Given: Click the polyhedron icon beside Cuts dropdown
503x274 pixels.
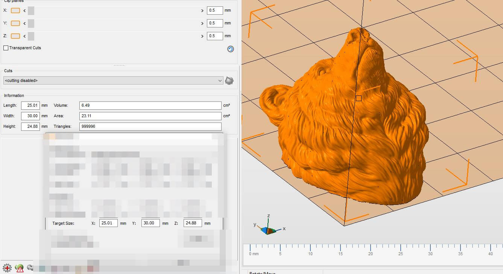Looking at the screenshot, I should (x=229, y=80).
